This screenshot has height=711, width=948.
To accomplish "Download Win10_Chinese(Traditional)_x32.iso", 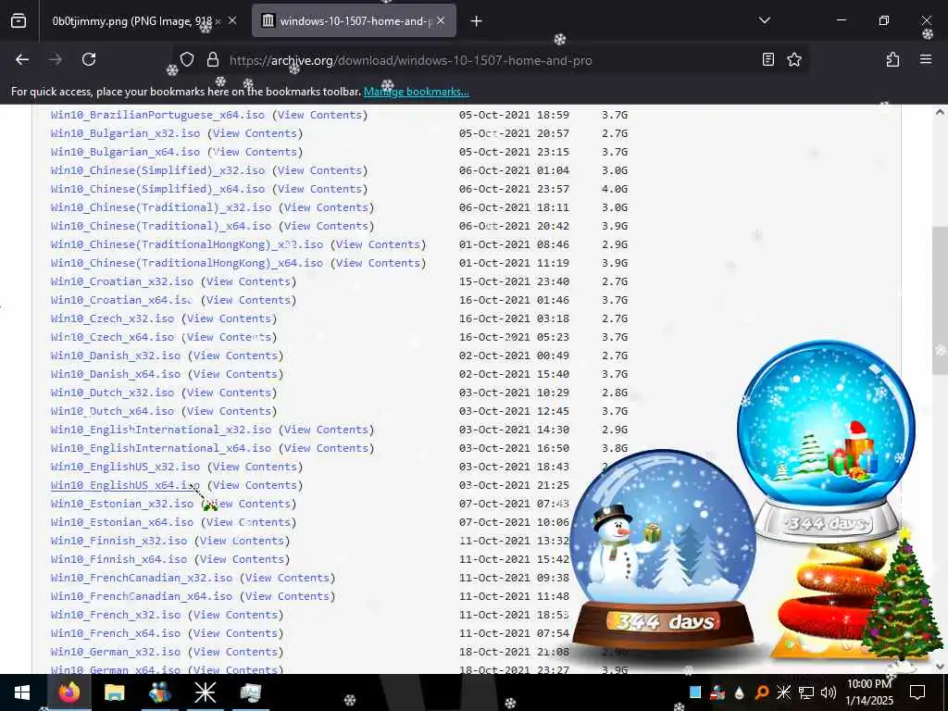I will pyautogui.click(x=161, y=207).
